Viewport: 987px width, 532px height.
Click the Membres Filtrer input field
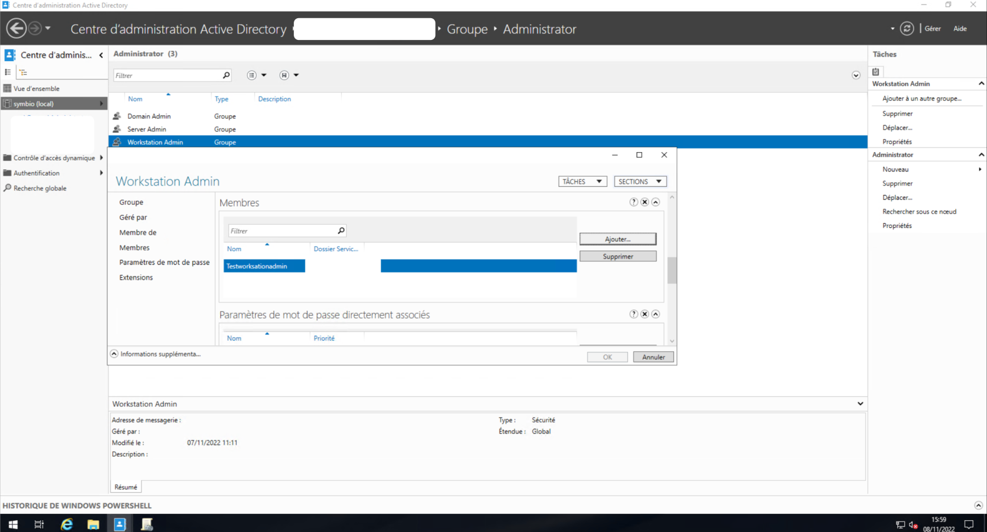click(x=282, y=231)
